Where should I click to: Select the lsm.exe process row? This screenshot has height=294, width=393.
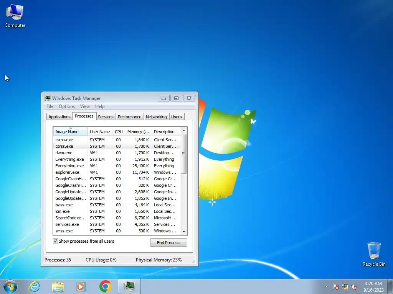(x=117, y=211)
